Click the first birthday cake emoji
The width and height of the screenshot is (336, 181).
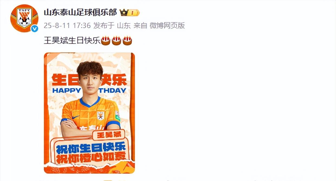coord(106,41)
